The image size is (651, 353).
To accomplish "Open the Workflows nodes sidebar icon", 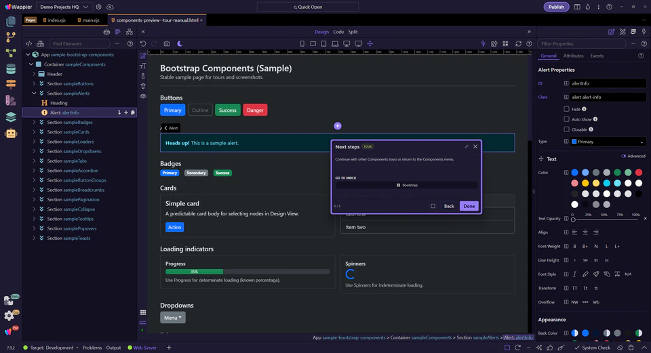I will click(11, 53).
